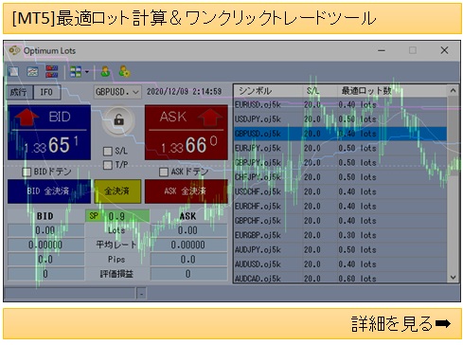This screenshot has height=345, width=463.
Task: Click the red ASK price button
Action: click(187, 133)
